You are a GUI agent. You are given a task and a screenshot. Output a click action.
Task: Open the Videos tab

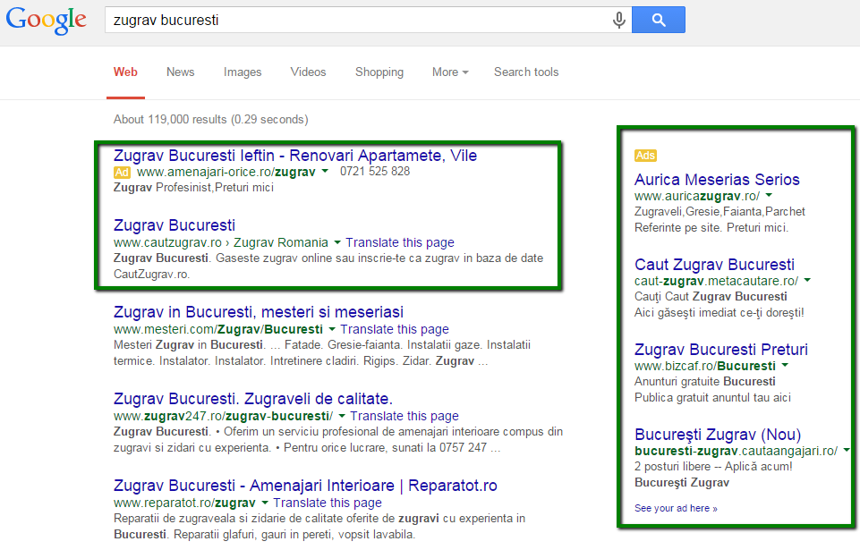(308, 72)
